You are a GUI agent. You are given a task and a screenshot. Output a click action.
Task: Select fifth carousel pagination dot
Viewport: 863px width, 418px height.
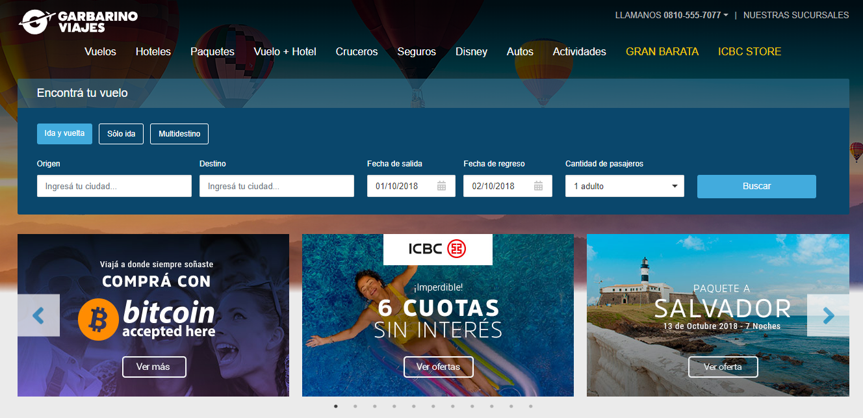pos(414,406)
